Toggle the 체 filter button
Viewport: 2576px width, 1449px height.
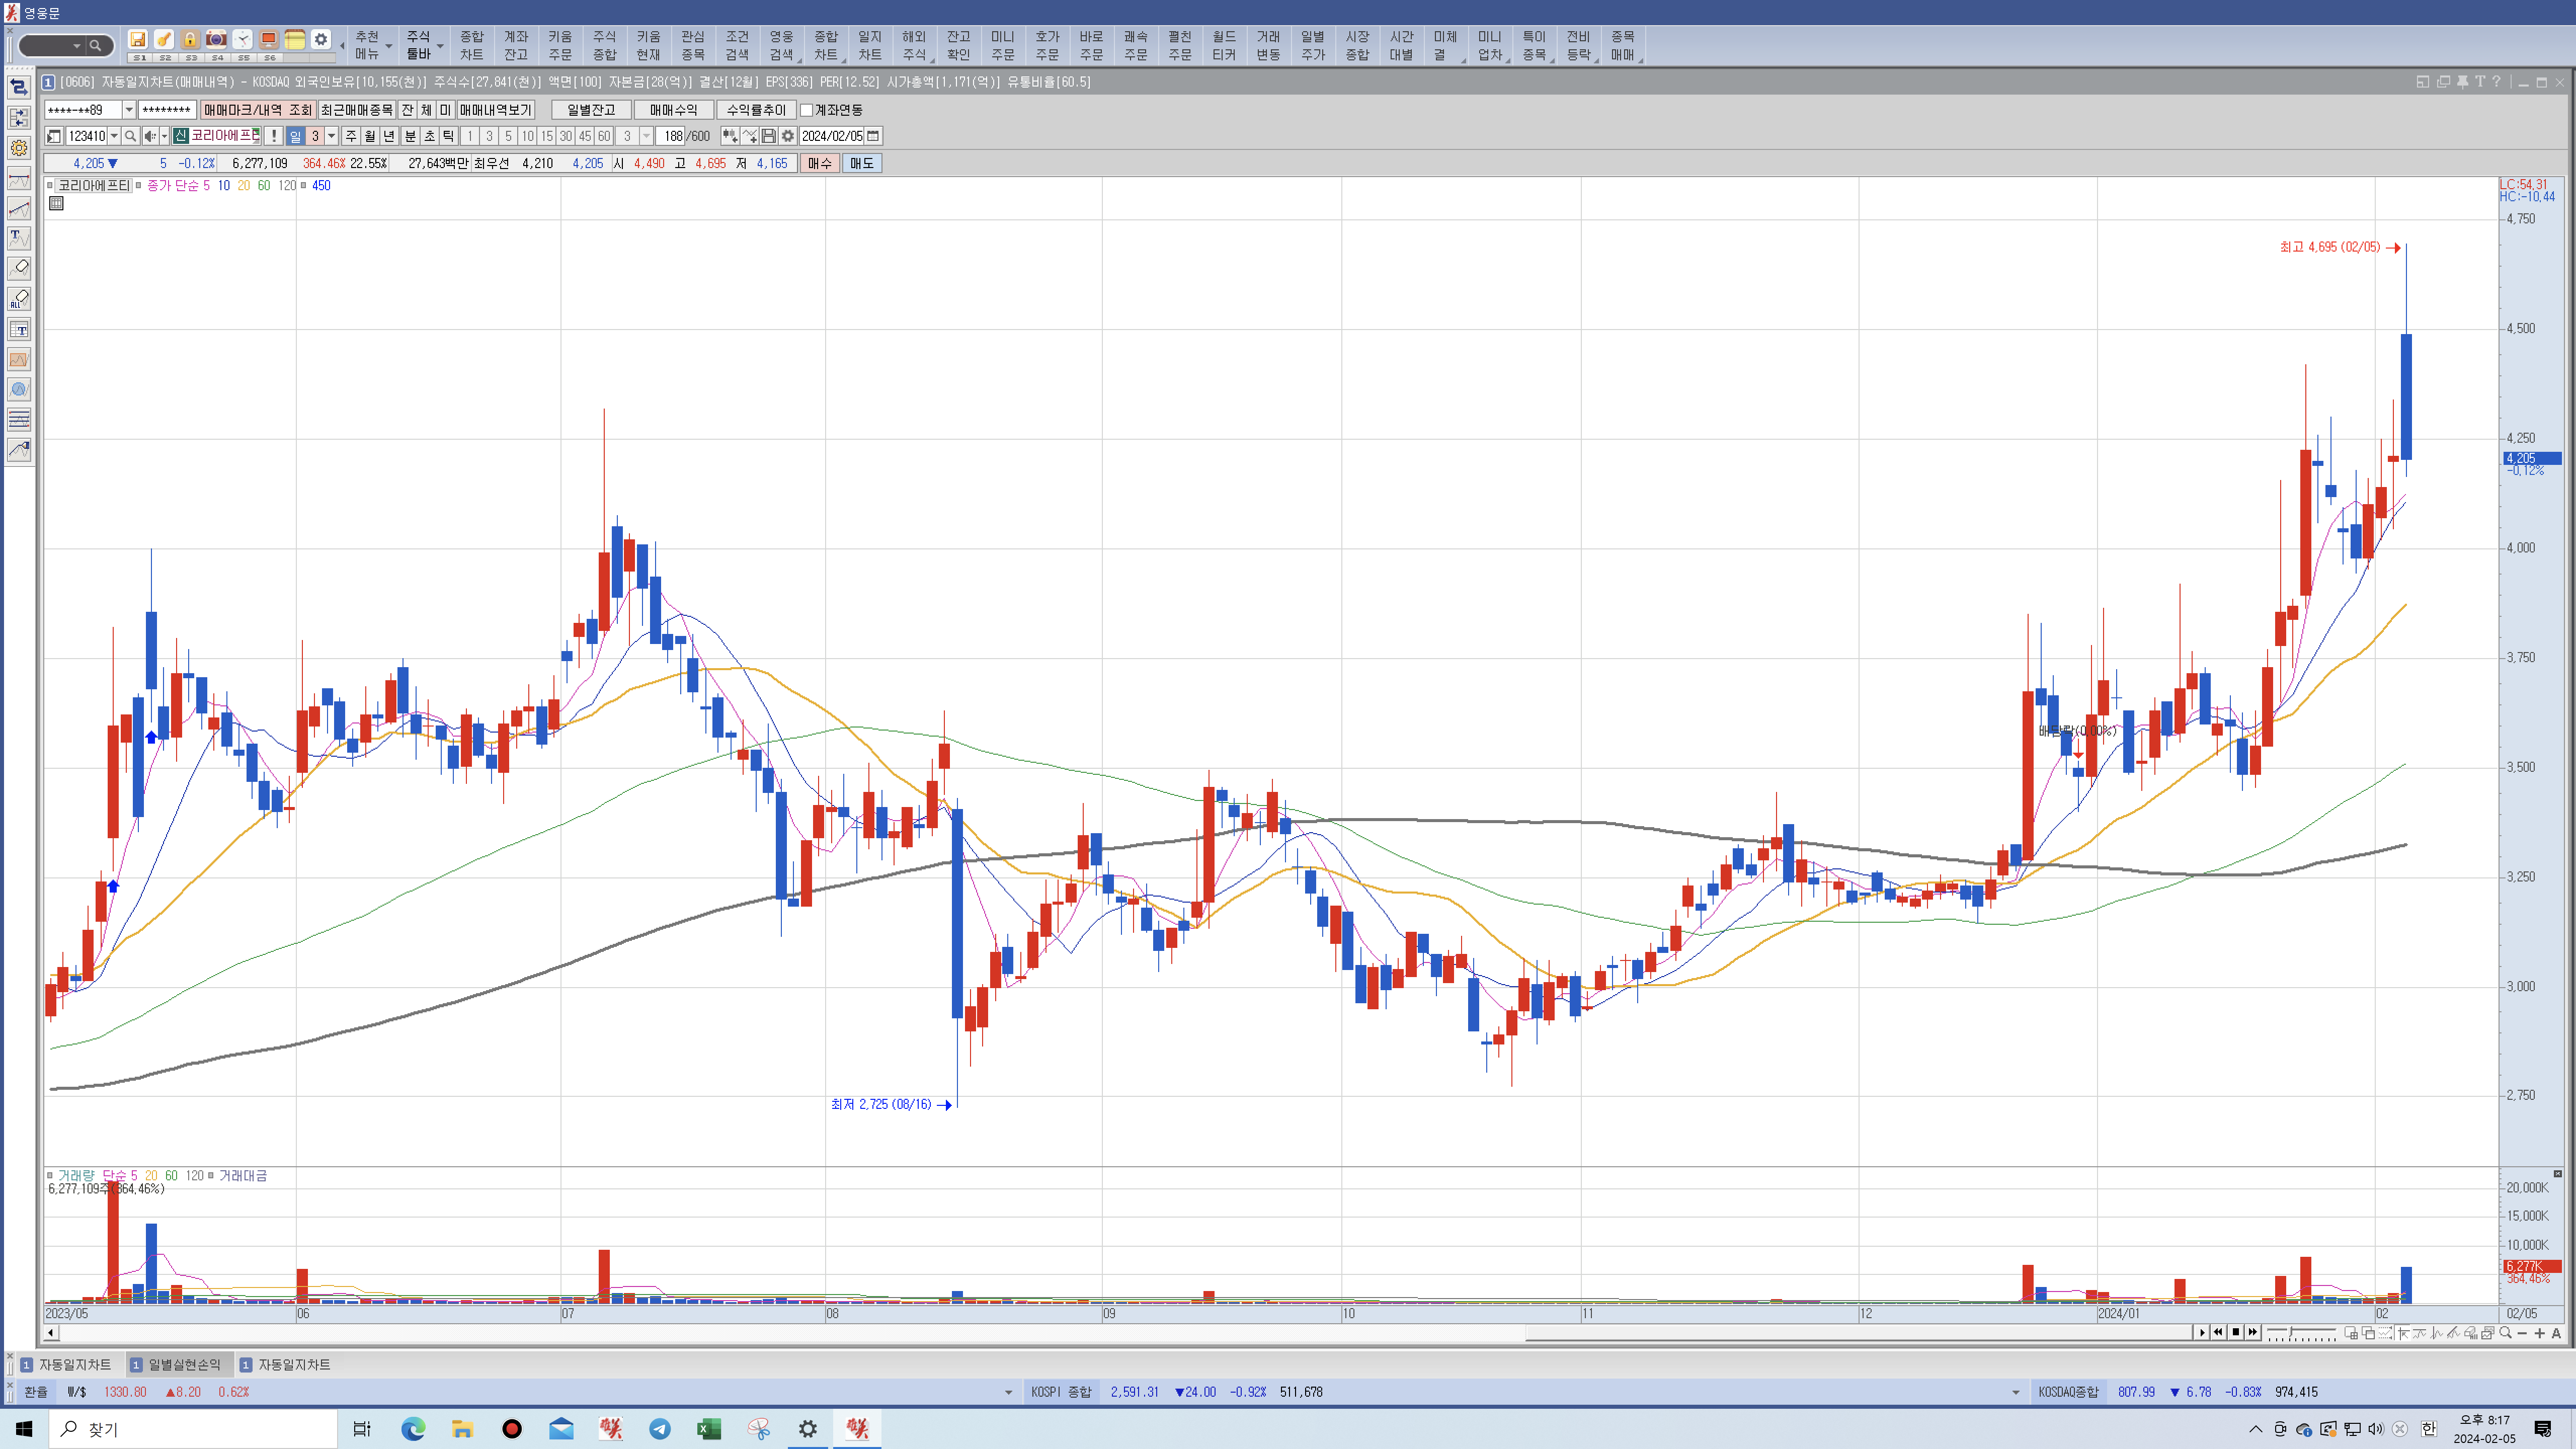tap(426, 110)
